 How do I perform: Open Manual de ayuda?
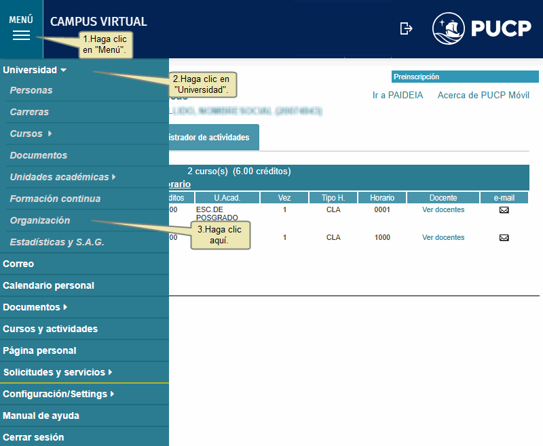(41, 415)
